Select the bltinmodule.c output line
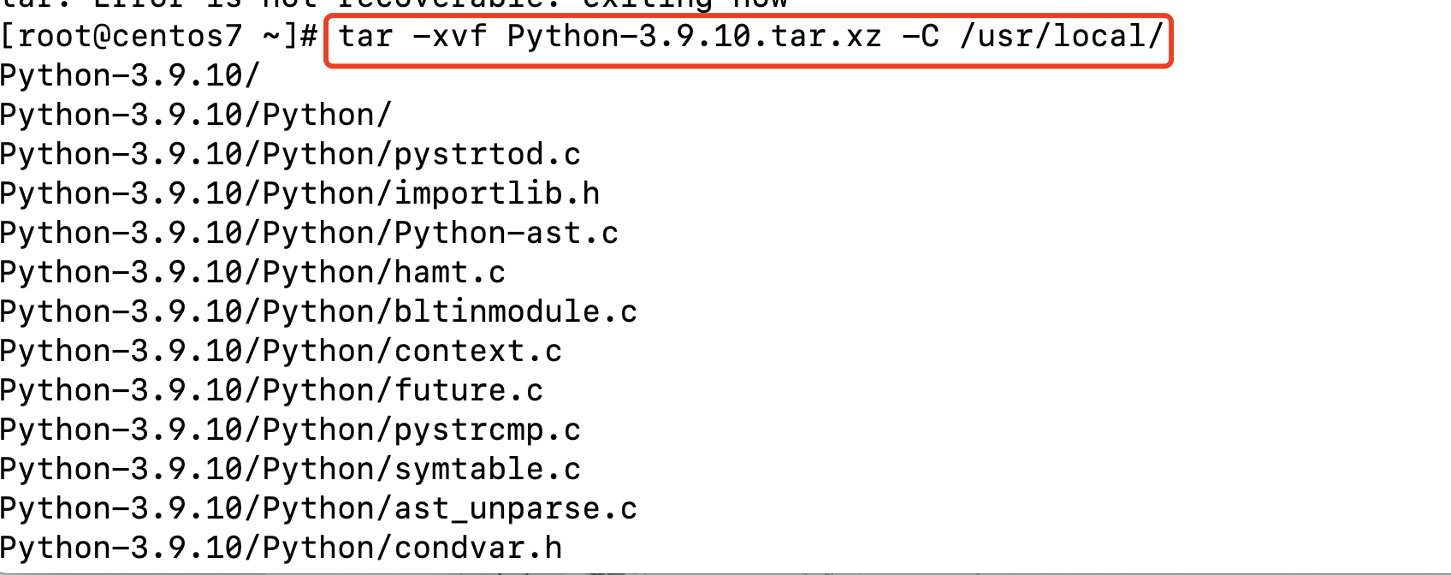Screen dimensions: 1451x575 [319, 312]
